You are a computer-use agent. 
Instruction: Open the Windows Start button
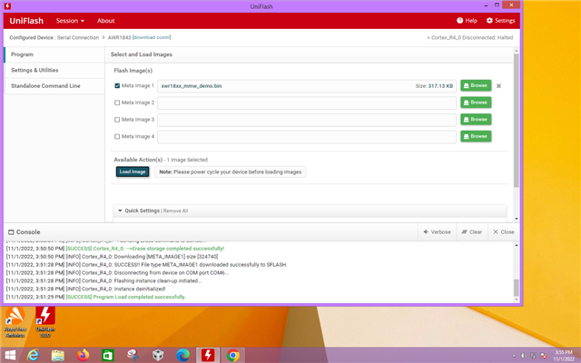coord(10,355)
